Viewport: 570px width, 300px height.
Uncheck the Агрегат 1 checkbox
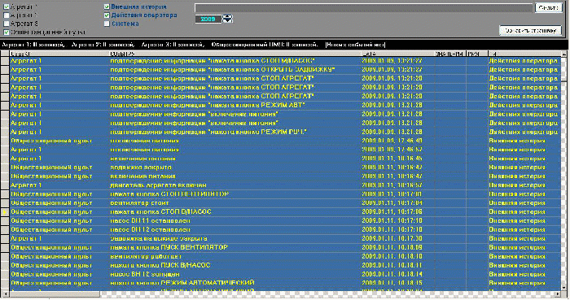coord(7,7)
